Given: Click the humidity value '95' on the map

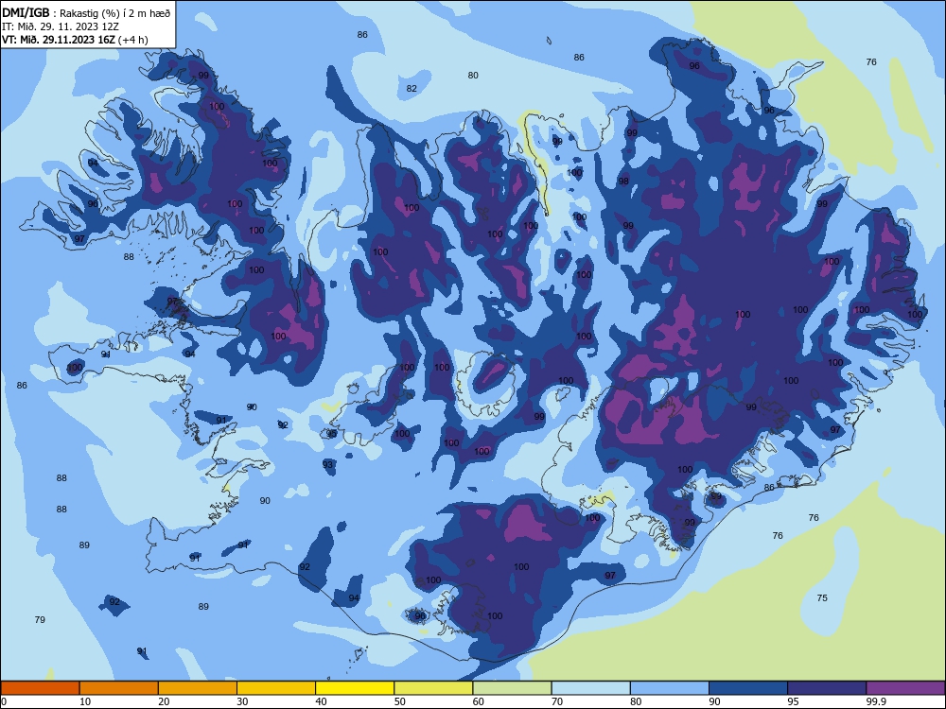Looking at the screenshot, I should (x=332, y=434).
